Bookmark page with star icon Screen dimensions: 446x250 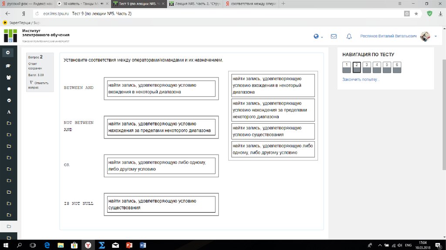click(x=416, y=14)
